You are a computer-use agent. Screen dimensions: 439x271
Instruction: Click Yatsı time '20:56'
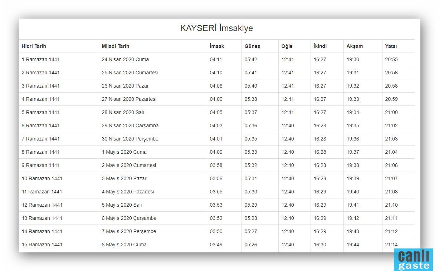(x=391, y=73)
